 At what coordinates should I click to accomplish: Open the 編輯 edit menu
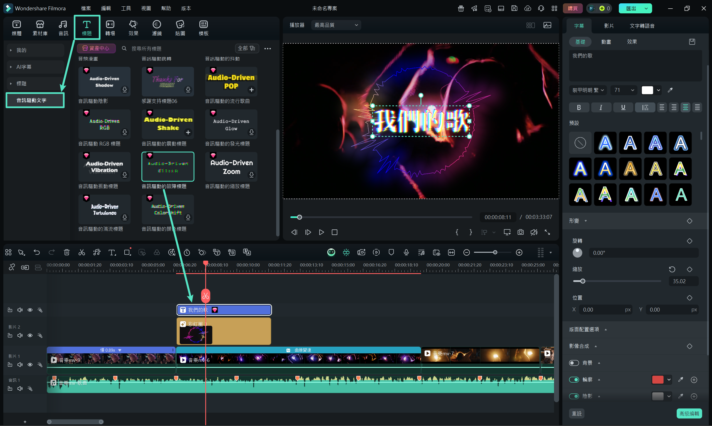pos(106,8)
